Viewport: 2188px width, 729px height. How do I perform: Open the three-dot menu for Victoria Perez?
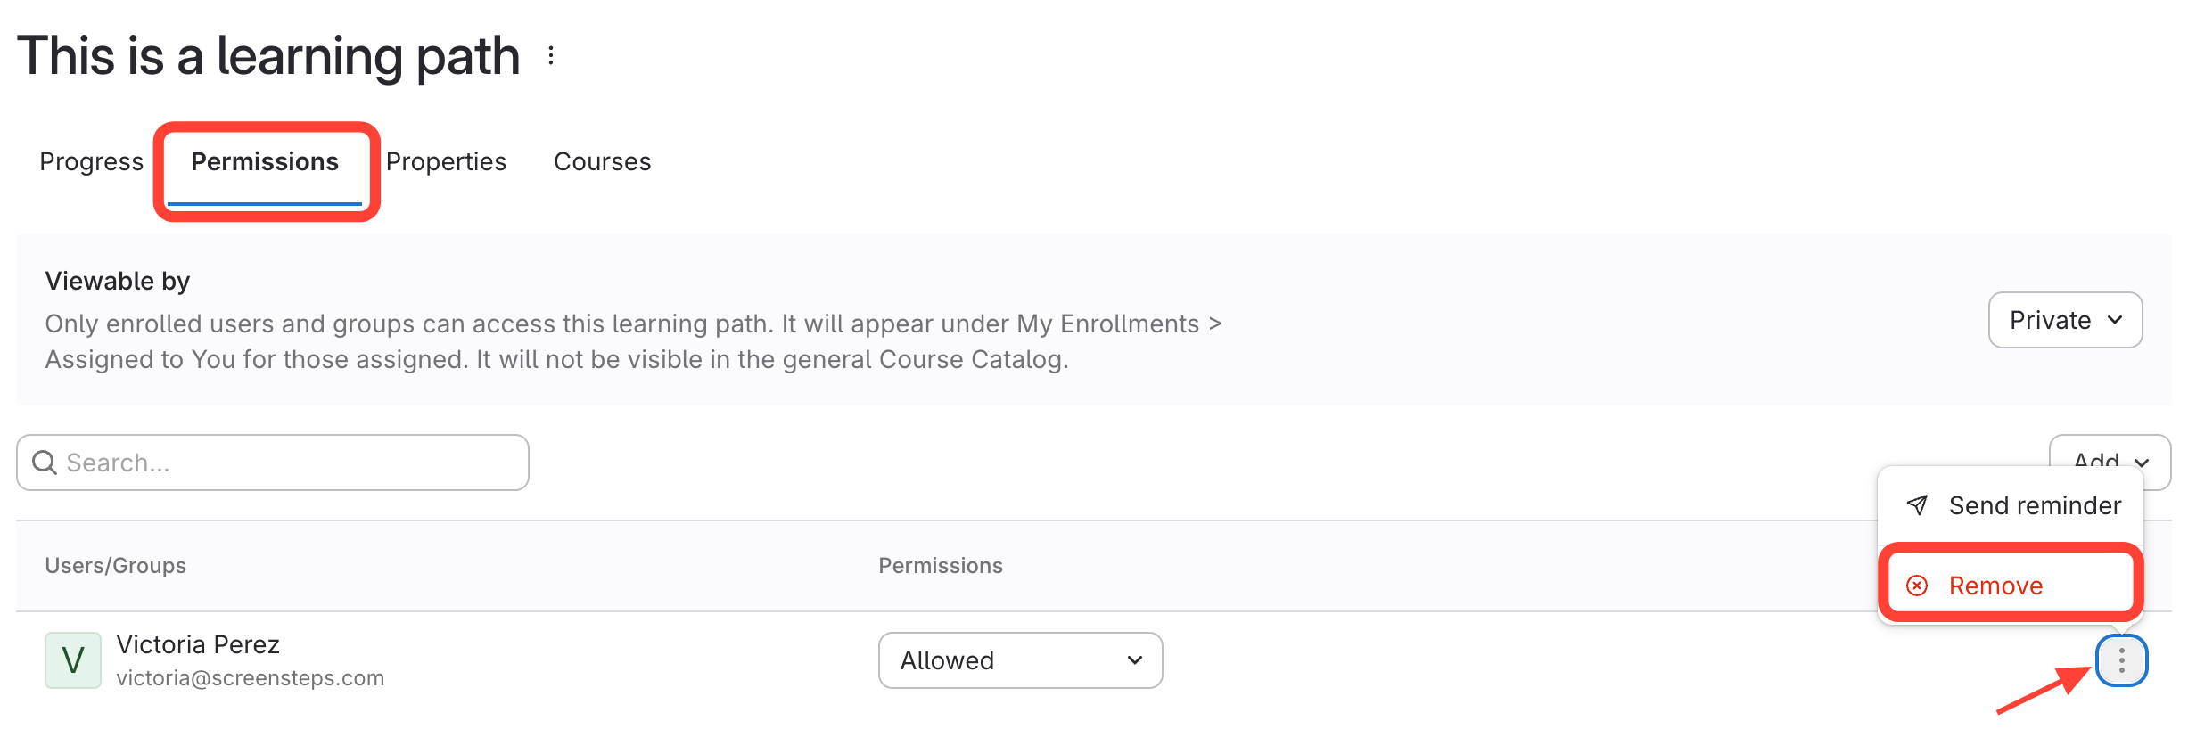(x=2121, y=660)
